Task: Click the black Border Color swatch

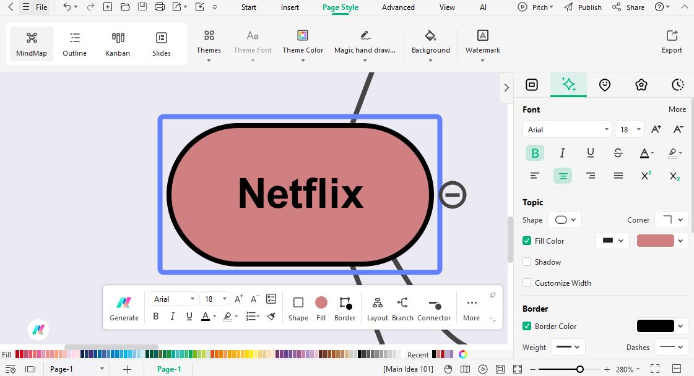Action: point(655,326)
